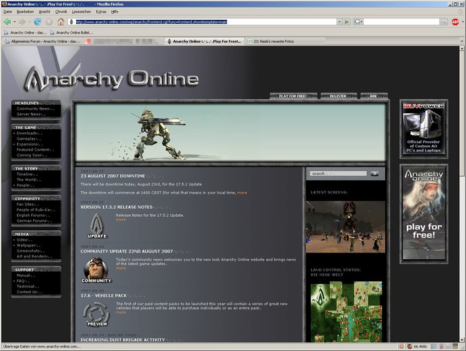Screen dimensions: 466x351
Task: Click the iBuyPower advertisement banner
Action: pos(423,128)
